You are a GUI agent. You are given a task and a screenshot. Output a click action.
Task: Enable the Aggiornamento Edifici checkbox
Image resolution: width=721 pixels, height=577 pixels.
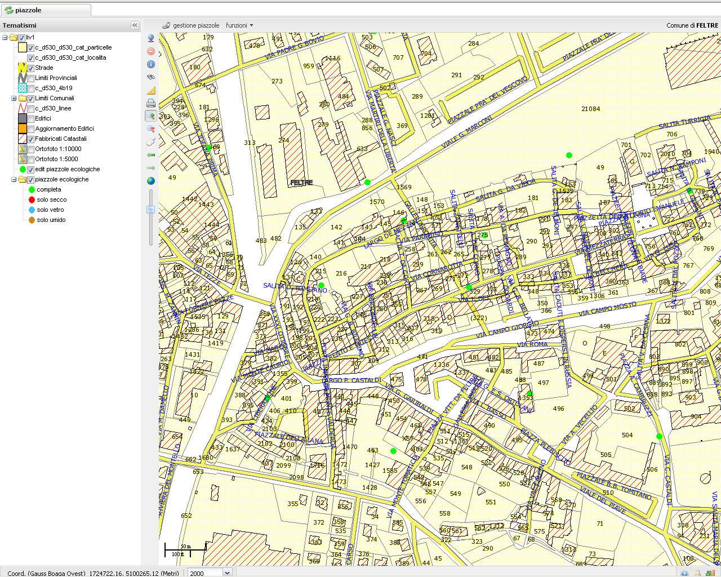pos(31,128)
